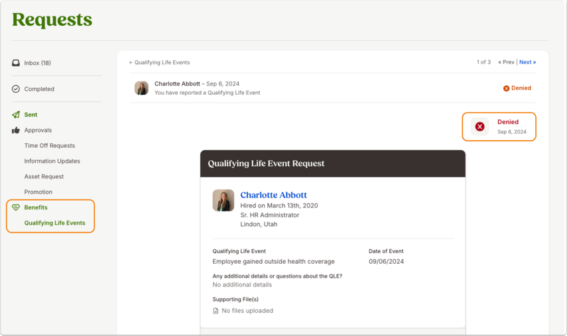Open Charlotte Abbott profile name link

click(x=274, y=195)
